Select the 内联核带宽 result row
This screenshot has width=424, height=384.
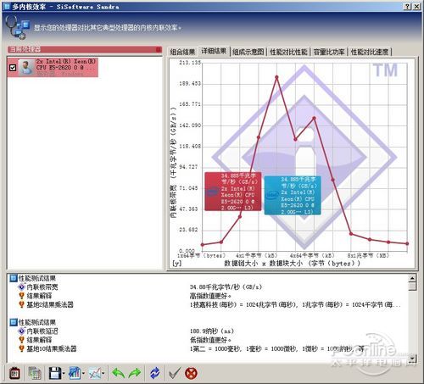tap(208, 287)
